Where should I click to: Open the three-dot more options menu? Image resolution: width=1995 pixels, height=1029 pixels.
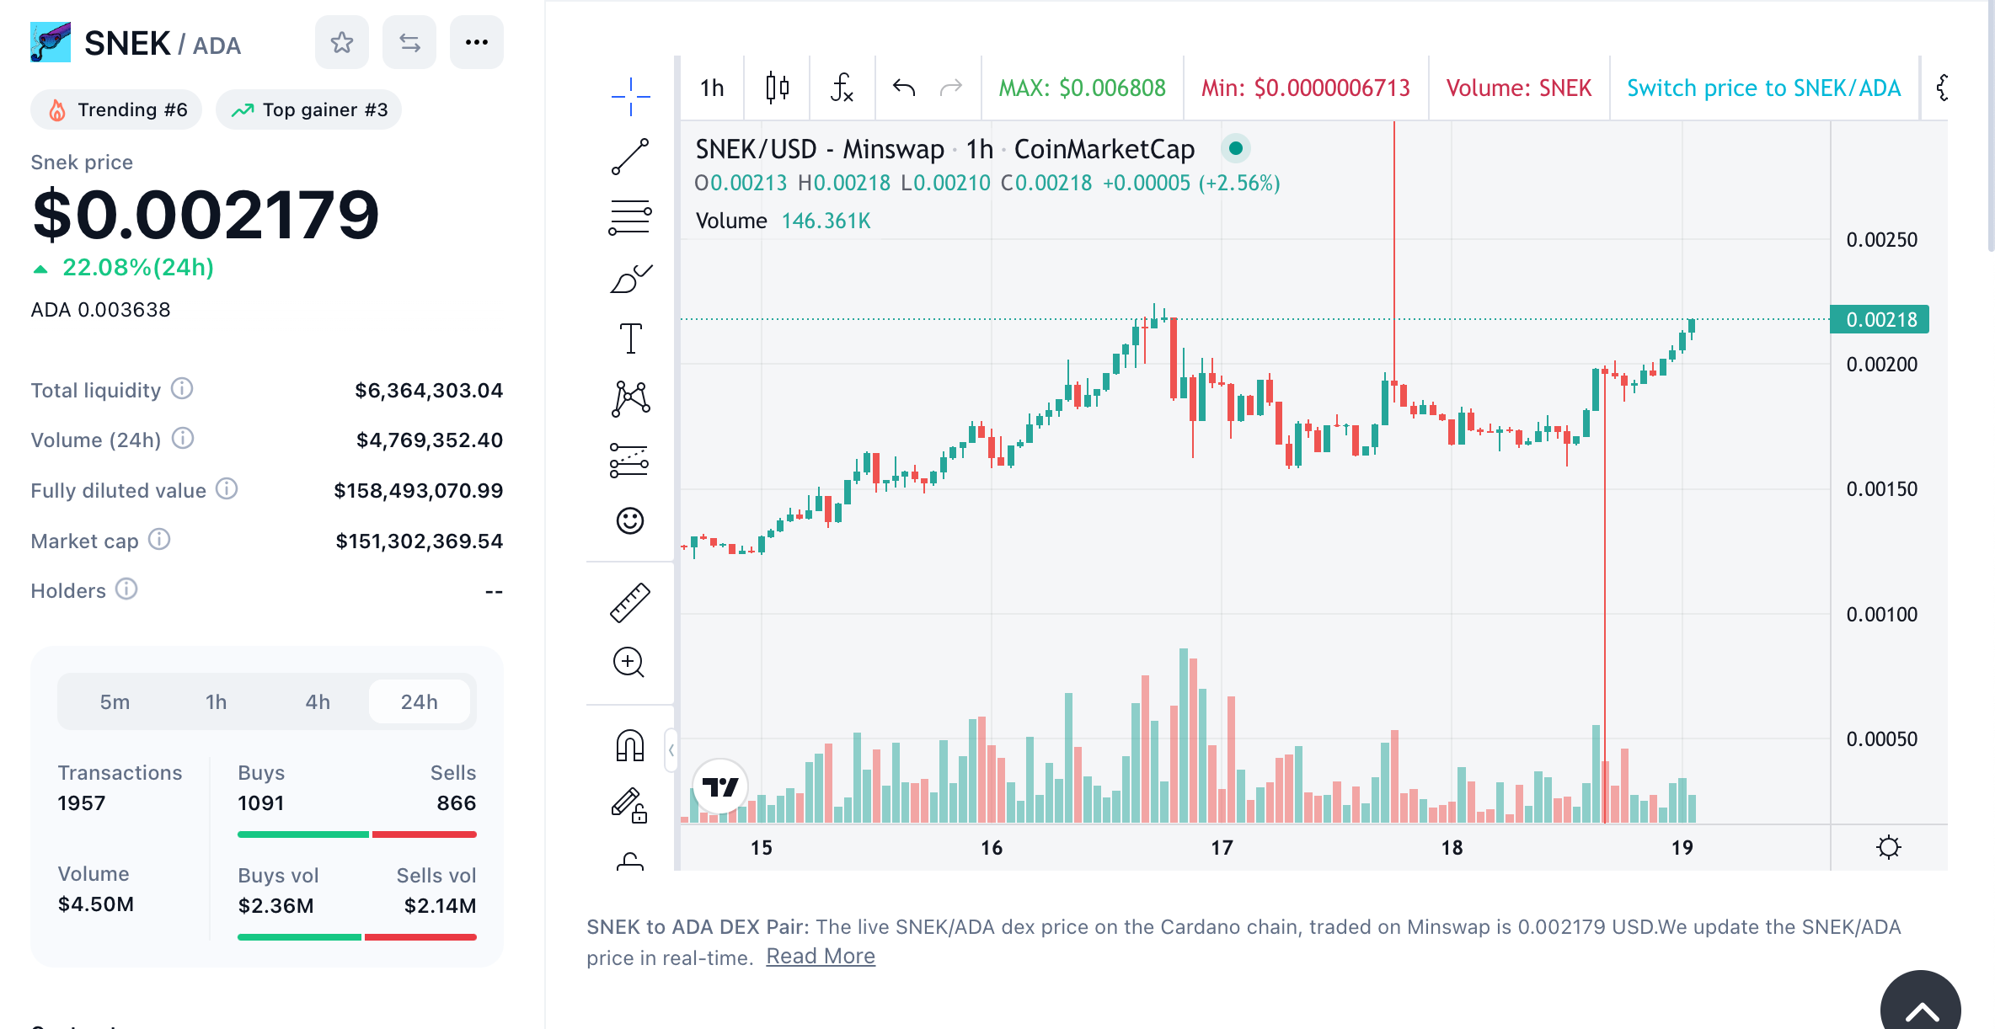(477, 42)
